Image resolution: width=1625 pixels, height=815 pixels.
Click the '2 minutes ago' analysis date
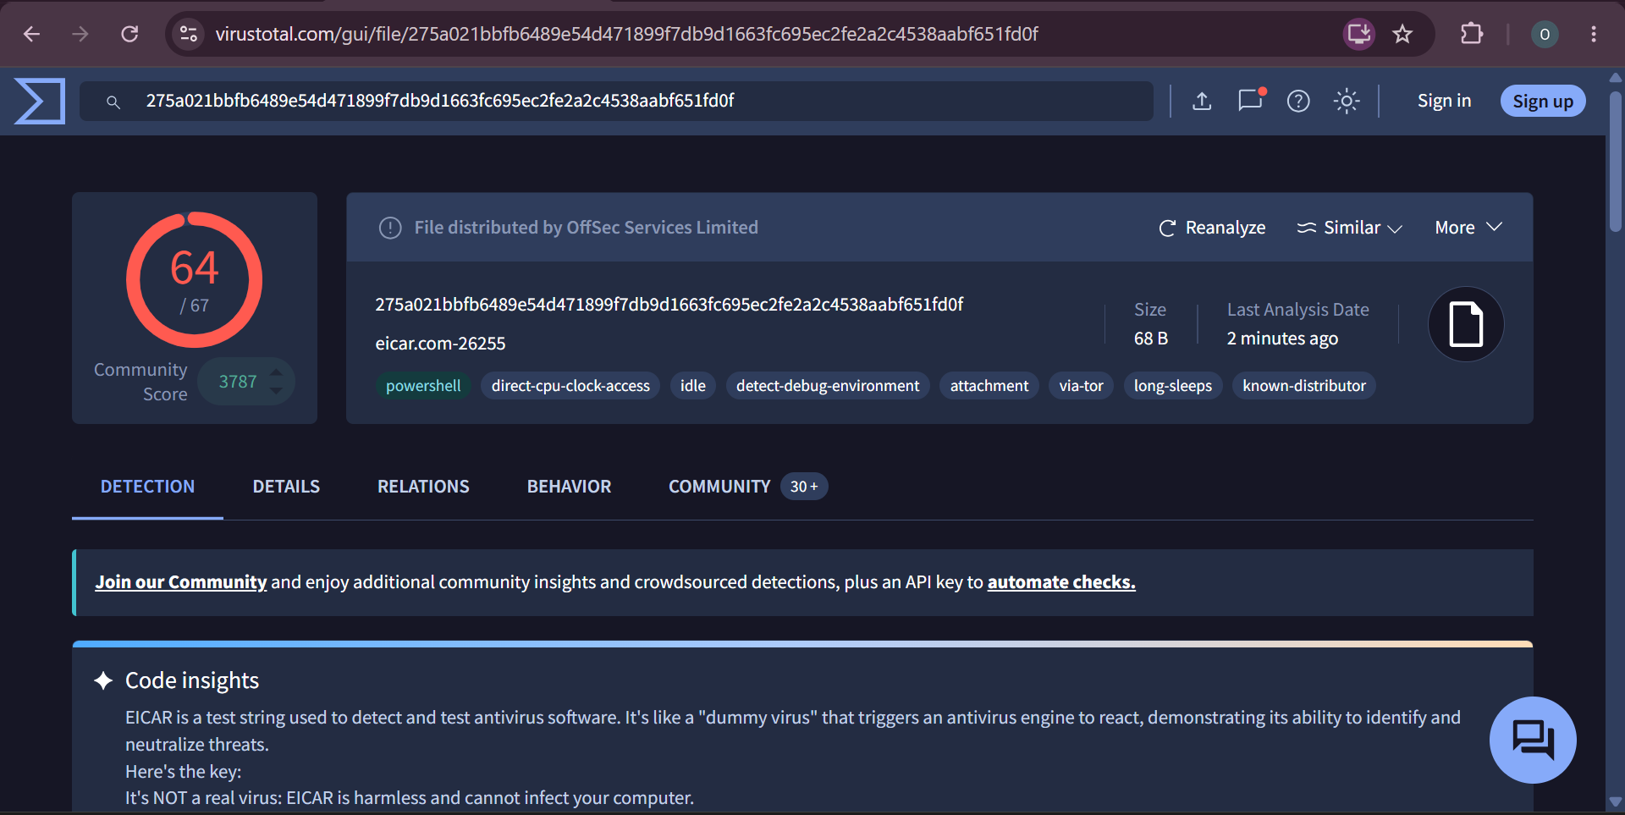click(x=1282, y=339)
